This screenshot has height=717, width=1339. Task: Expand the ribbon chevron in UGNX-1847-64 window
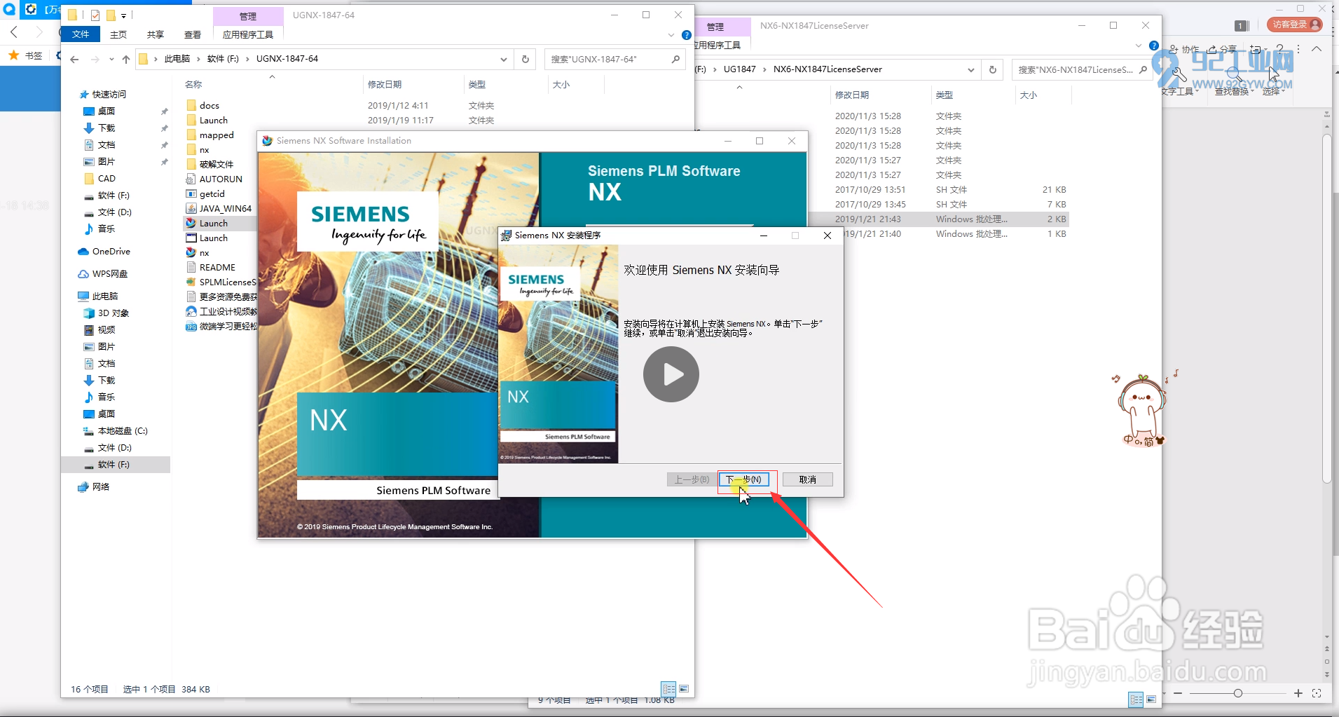point(671,35)
